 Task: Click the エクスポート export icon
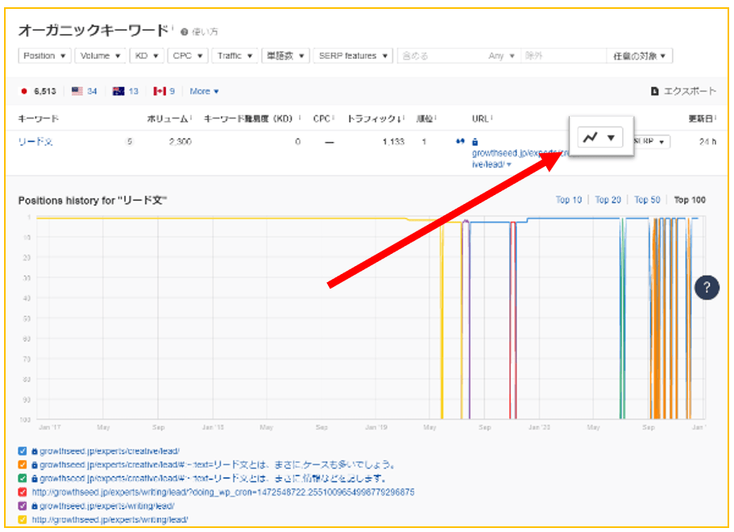(x=656, y=91)
